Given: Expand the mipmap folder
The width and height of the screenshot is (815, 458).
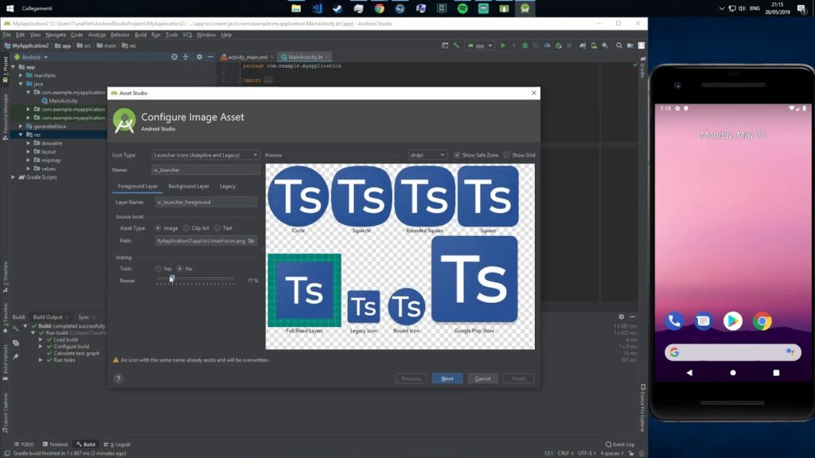Looking at the screenshot, I should click(29, 161).
